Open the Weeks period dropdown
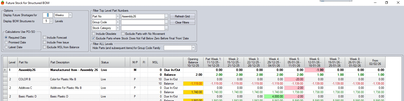The height and width of the screenshot is (101, 404). 70,15
